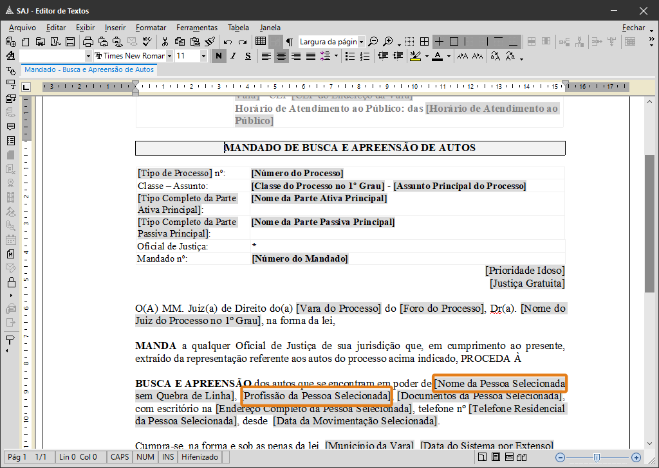Click the new blank document icon

coord(26,42)
